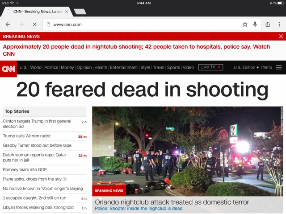Open Police: Shooter inside nightclub is dead

point(139,209)
